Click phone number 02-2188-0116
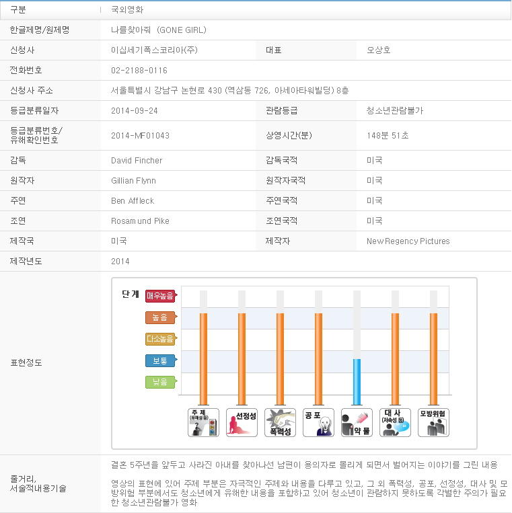The height and width of the screenshot is (513, 512). pos(139,71)
